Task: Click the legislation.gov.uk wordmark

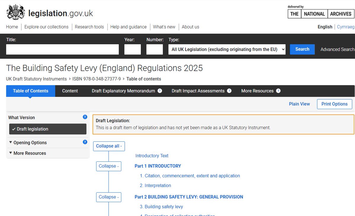Action: pos(60,13)
